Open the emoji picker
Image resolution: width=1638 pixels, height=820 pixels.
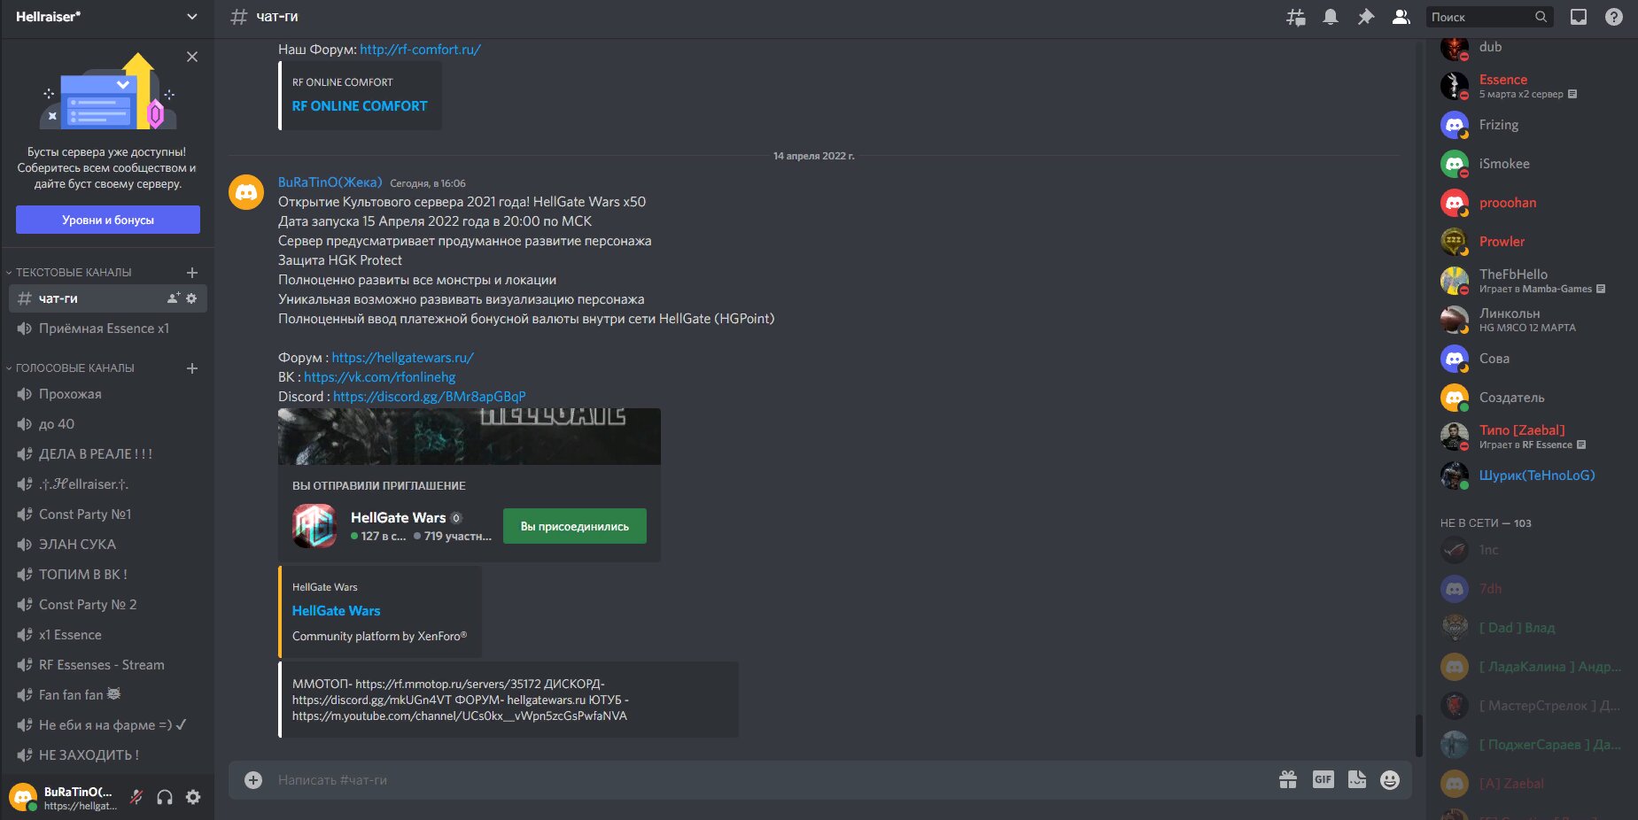[1390, 779]
